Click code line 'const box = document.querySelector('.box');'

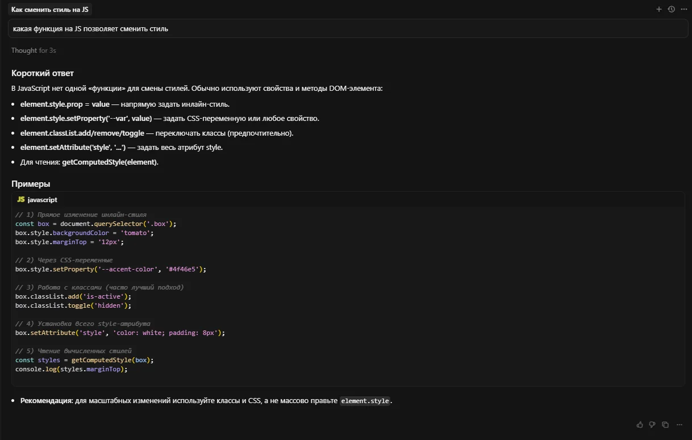pyautogui.click(x=96, y=224)
